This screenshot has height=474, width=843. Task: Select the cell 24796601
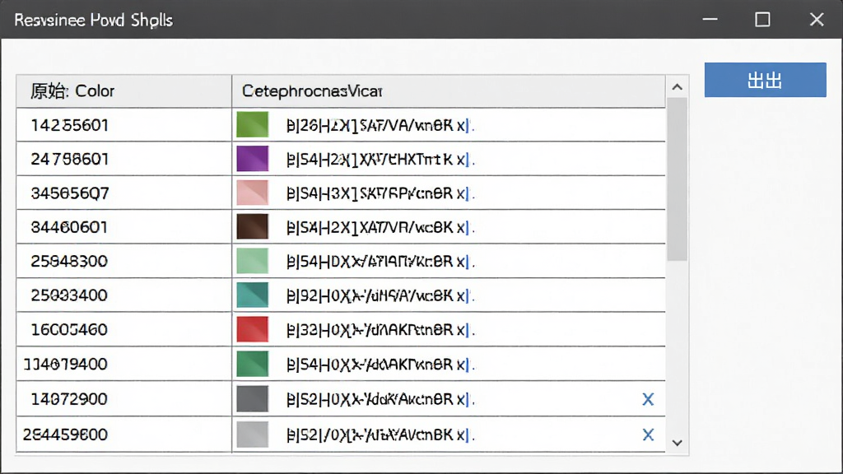click(x=124, y=159)
